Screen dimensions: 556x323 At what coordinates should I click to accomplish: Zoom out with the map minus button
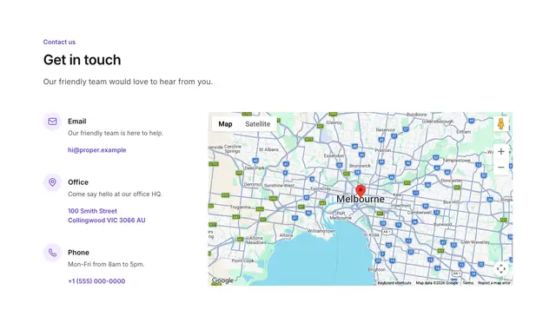(501, 167)
